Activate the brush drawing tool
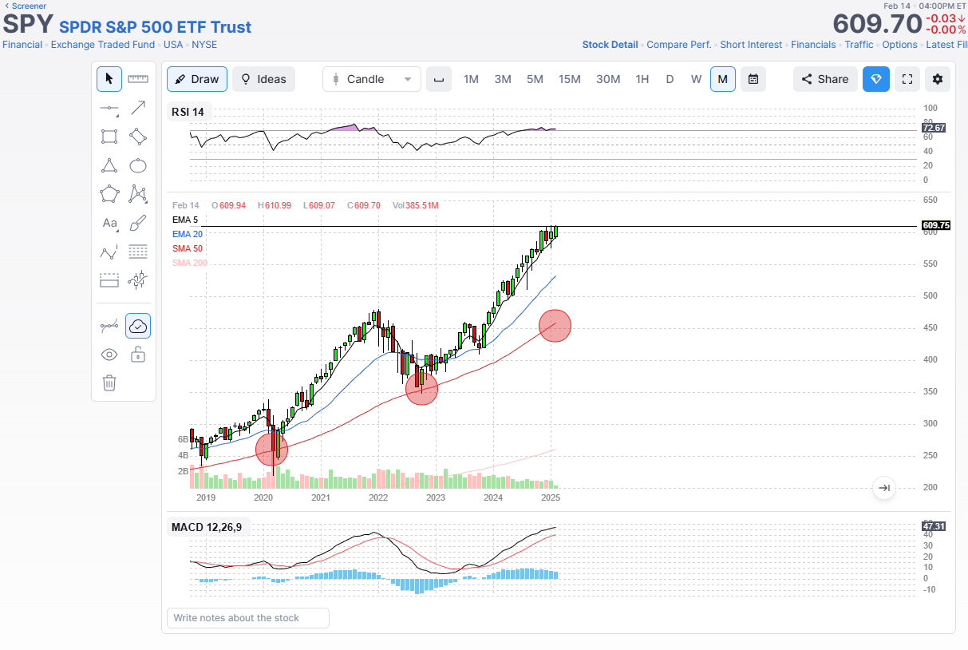 [x=138, y=223]
